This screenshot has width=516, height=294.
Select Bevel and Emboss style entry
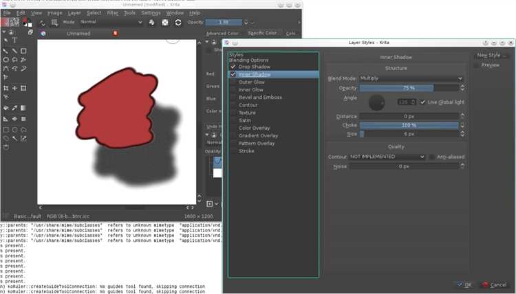[260, 98]
